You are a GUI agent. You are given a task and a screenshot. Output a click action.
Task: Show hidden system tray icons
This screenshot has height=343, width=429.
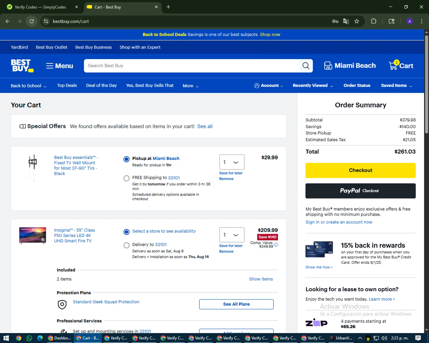pyautogui.click(x=360, y=338)
